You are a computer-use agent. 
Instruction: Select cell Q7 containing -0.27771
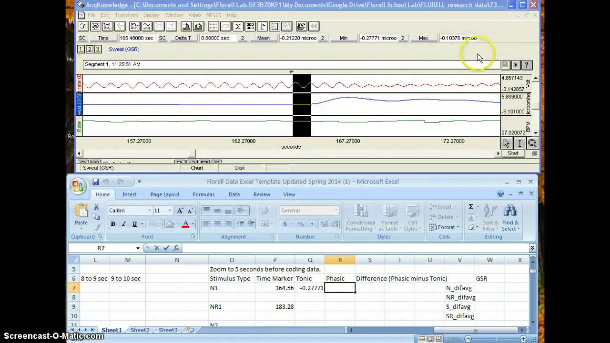310,288
